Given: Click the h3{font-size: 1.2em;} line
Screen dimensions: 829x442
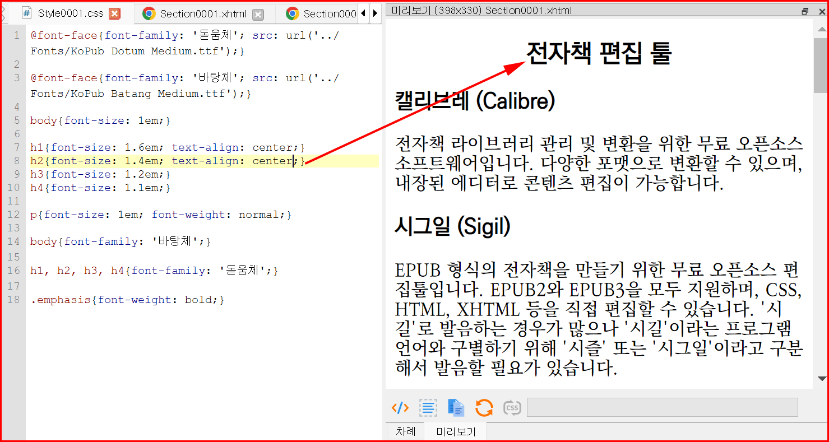Looking at the screenshot, I should point(100,174).
